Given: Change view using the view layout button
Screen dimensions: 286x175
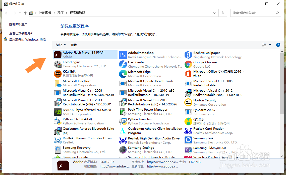Looking at the screenshot, I should (264, 45).
